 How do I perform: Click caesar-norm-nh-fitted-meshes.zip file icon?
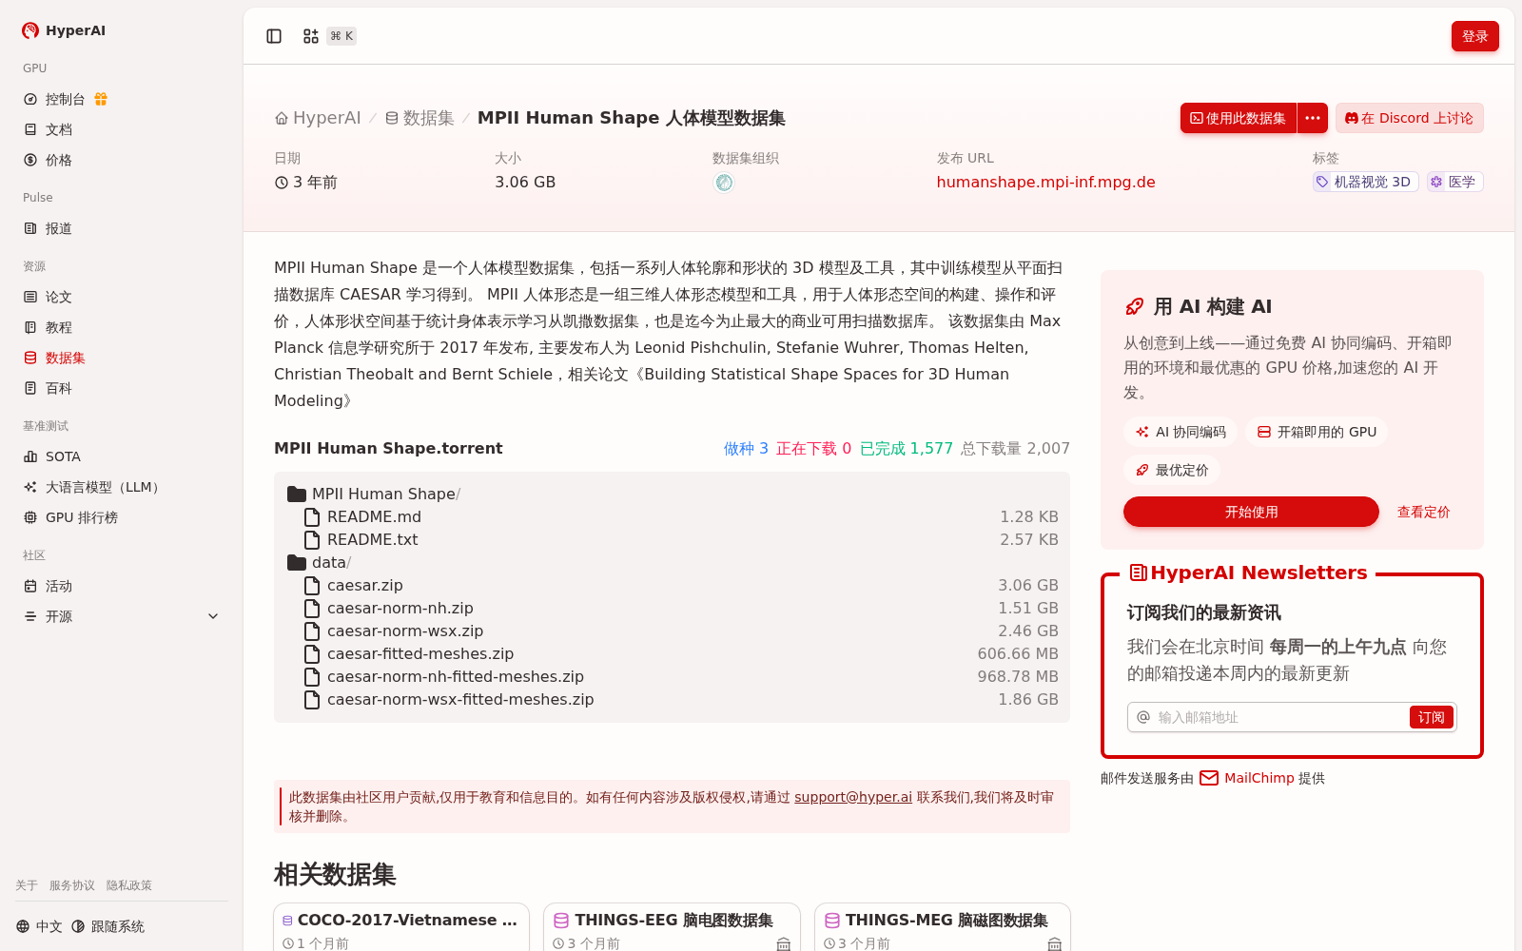click(312, 676)
